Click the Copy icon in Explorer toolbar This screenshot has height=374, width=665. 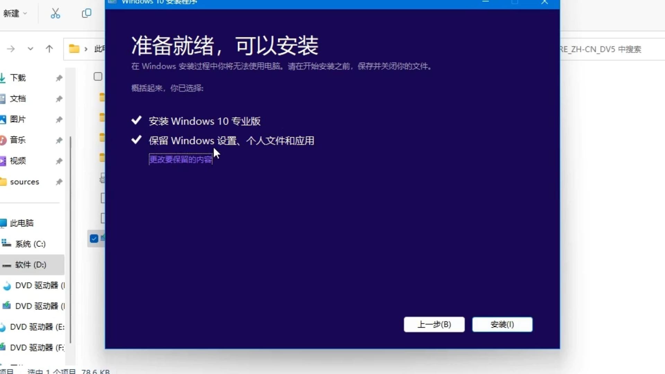[86, 14]
